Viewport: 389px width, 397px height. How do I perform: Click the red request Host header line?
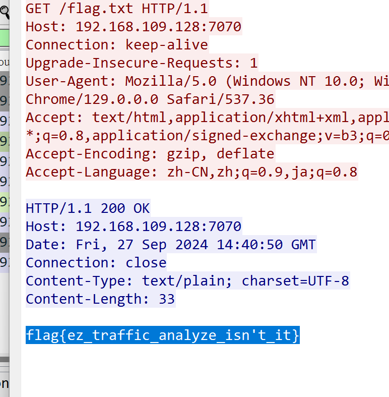click(134, 27)
